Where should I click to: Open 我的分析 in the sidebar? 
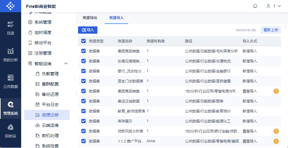coord(11,55)
